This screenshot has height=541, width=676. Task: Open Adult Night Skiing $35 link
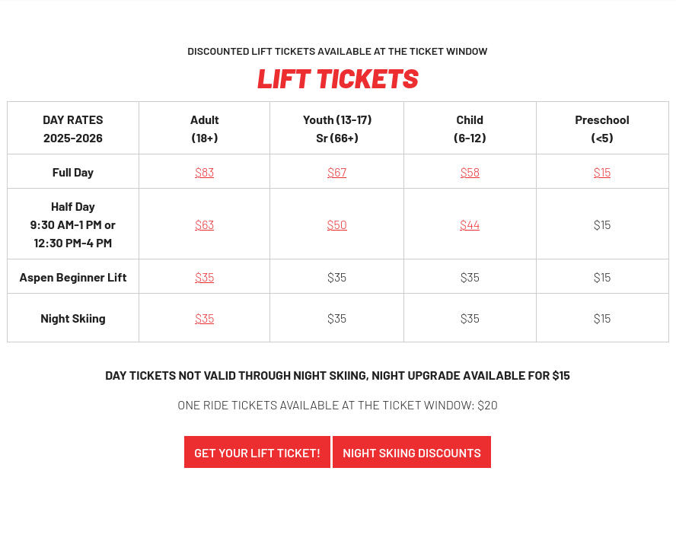point(204,319)
